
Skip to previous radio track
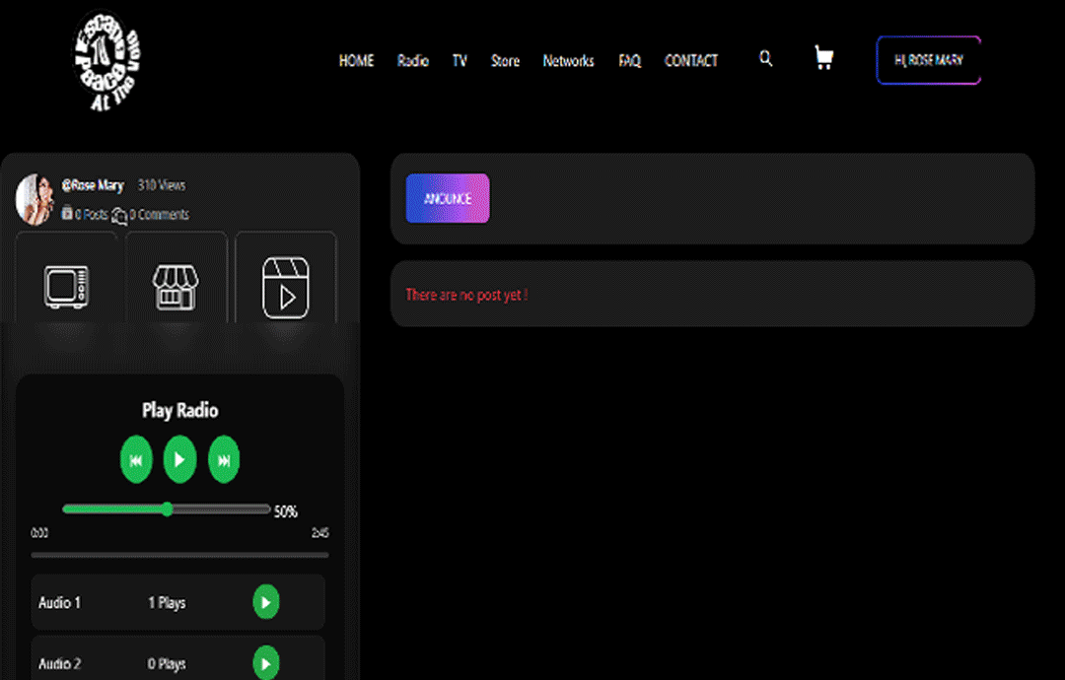pyautogui.click(x=136, y=459)
